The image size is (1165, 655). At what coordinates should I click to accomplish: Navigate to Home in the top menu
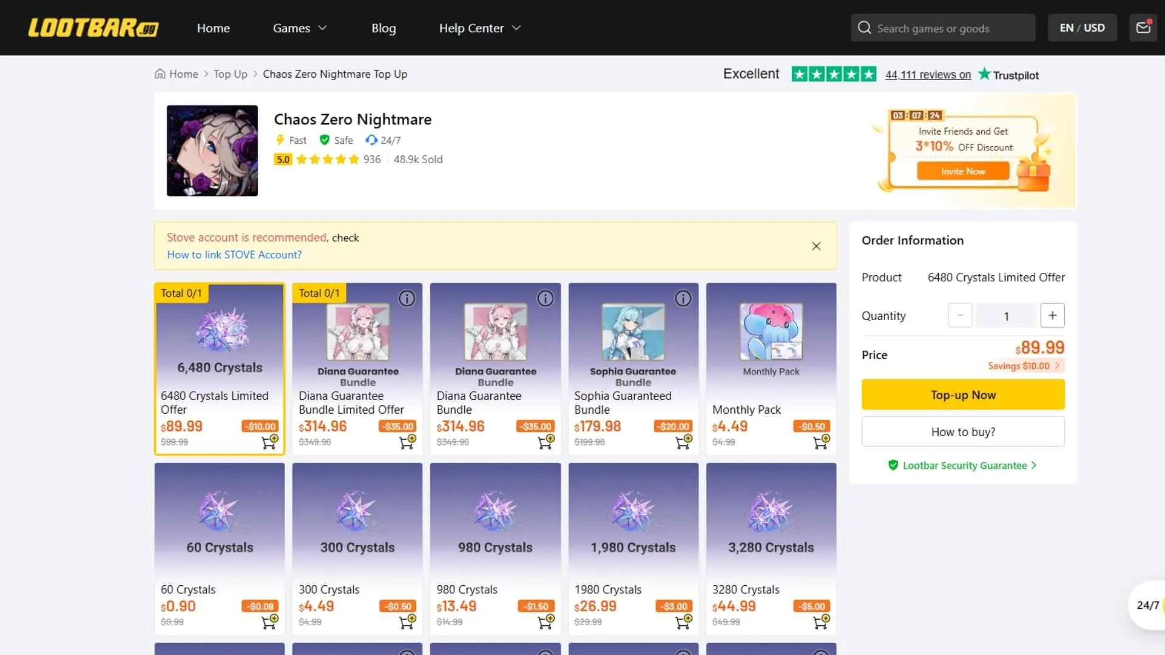tap(213, 28)
